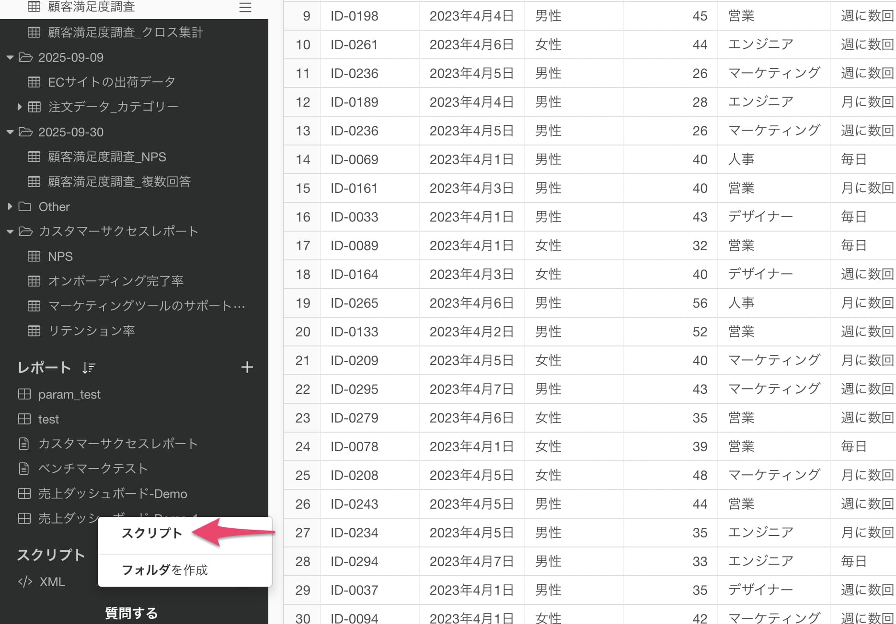The image size is (896, 624).
Task: Collapse the 2025-09-30 folder
Action: coord(10,132)
